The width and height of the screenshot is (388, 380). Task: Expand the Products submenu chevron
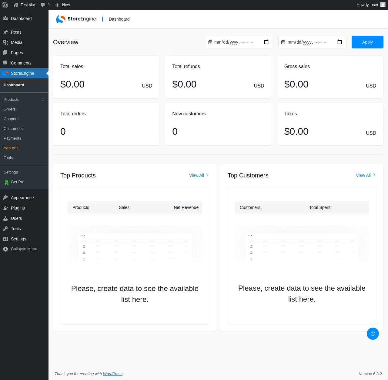coord(43,100)
